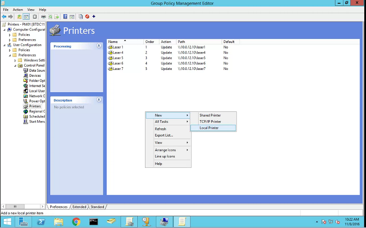Collapse the Control Panel Settings node

coord(15,66)
